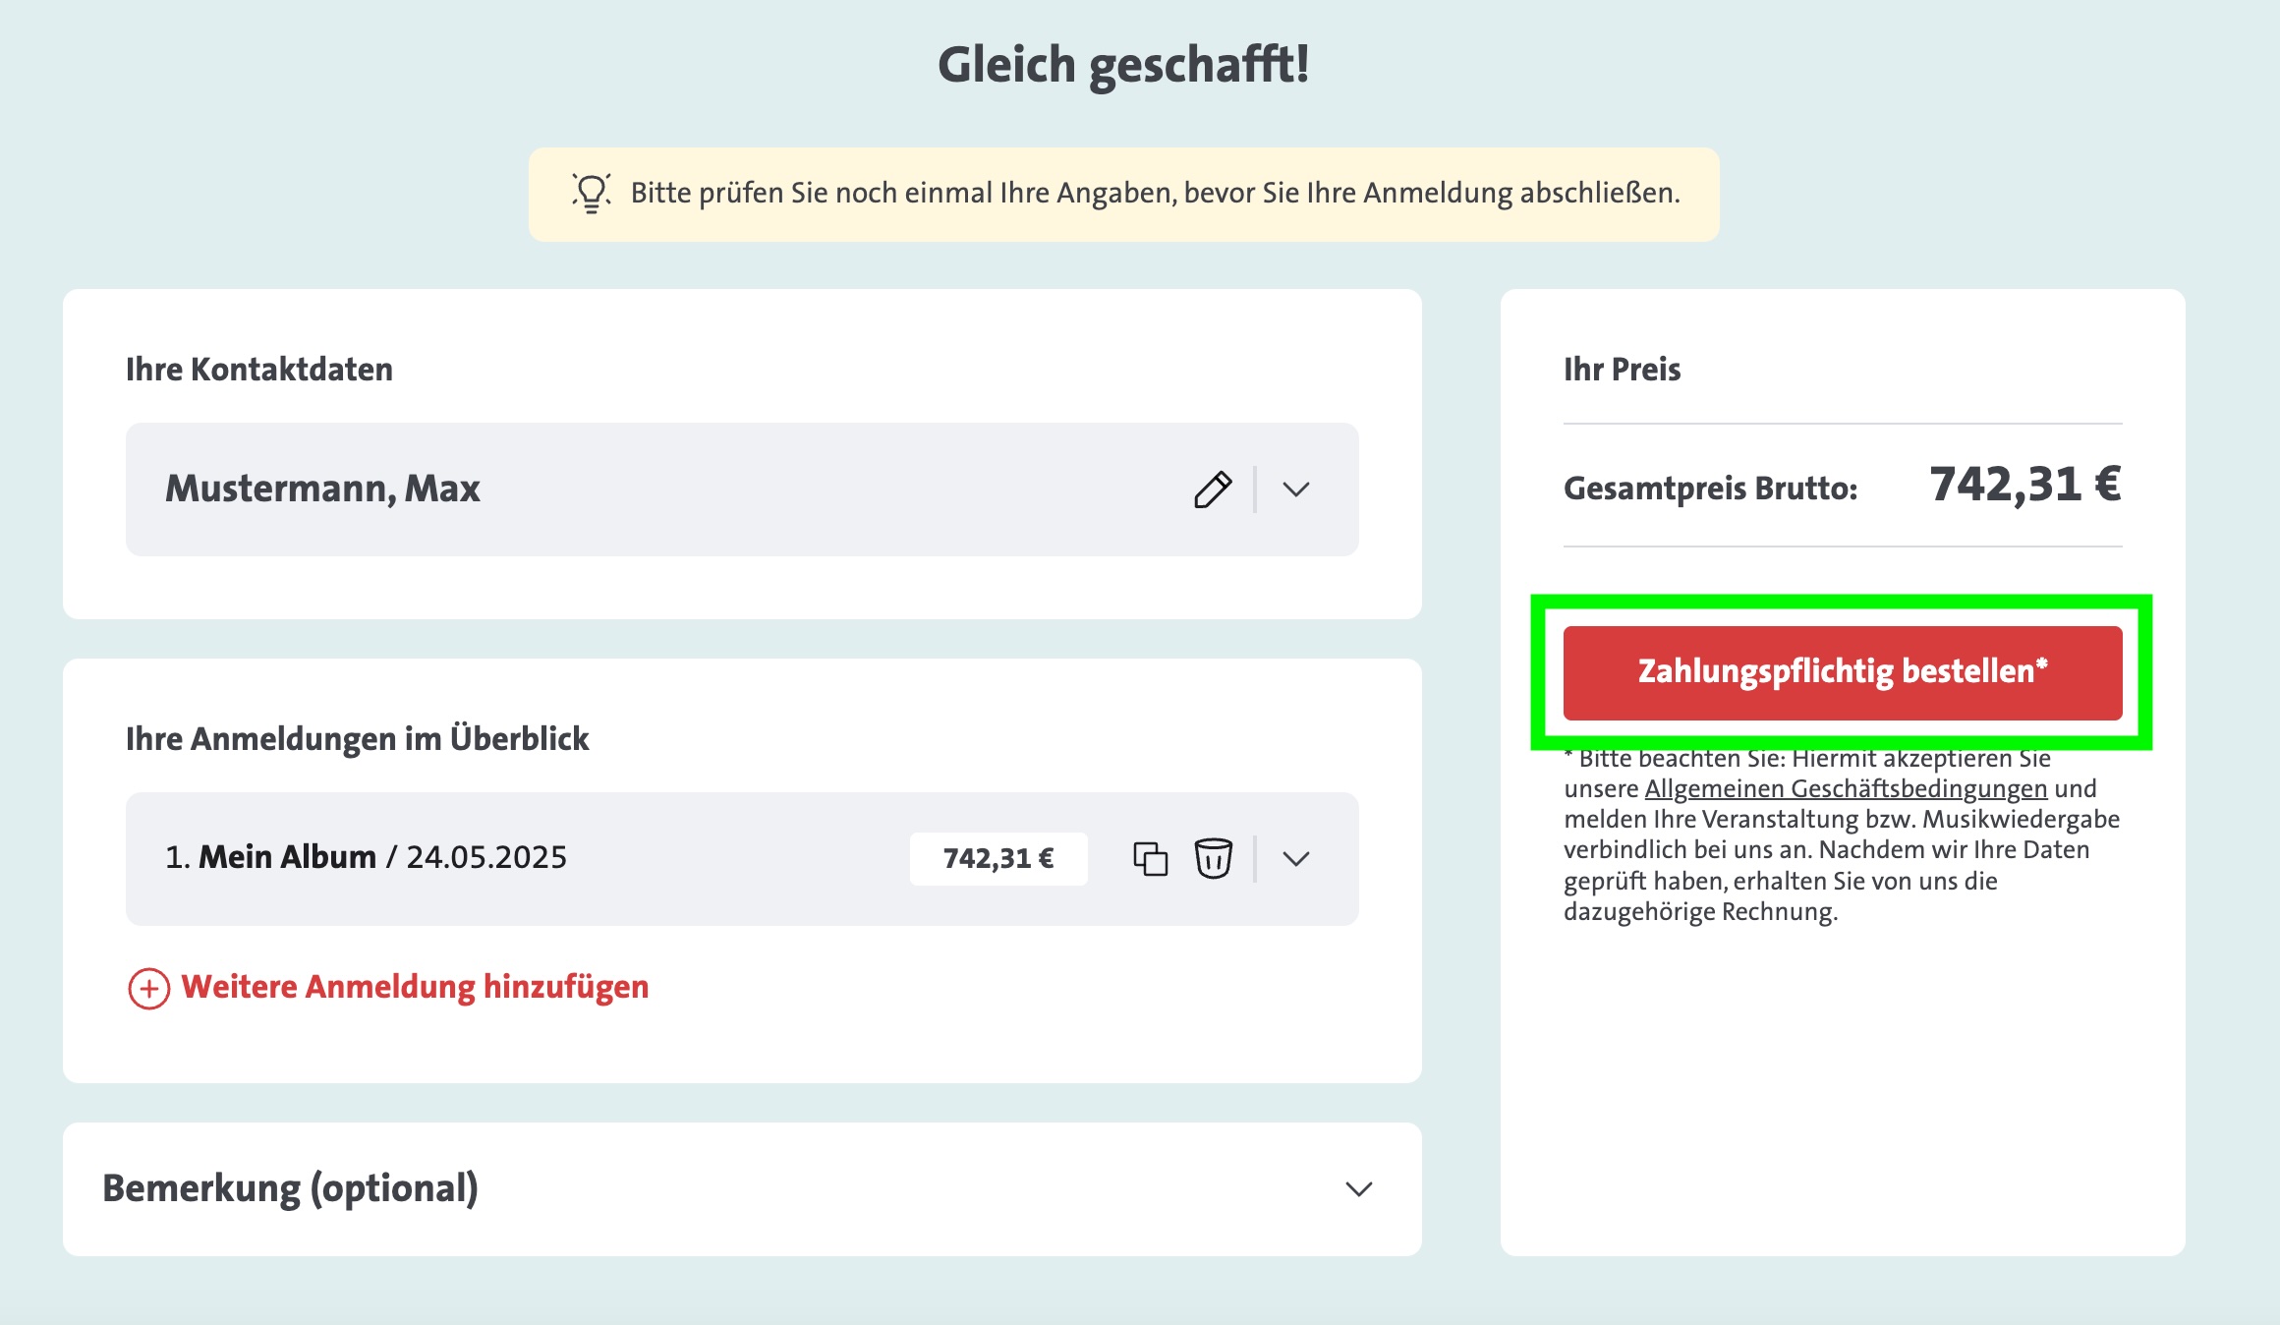Open Weitere Anmeldung hinzufügen link
The image size is (2280, 1325).
click(415, 987)
